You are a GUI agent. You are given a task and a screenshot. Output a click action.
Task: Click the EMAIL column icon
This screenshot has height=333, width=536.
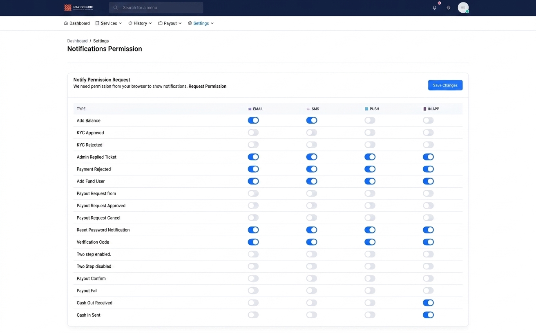[250, 109]
